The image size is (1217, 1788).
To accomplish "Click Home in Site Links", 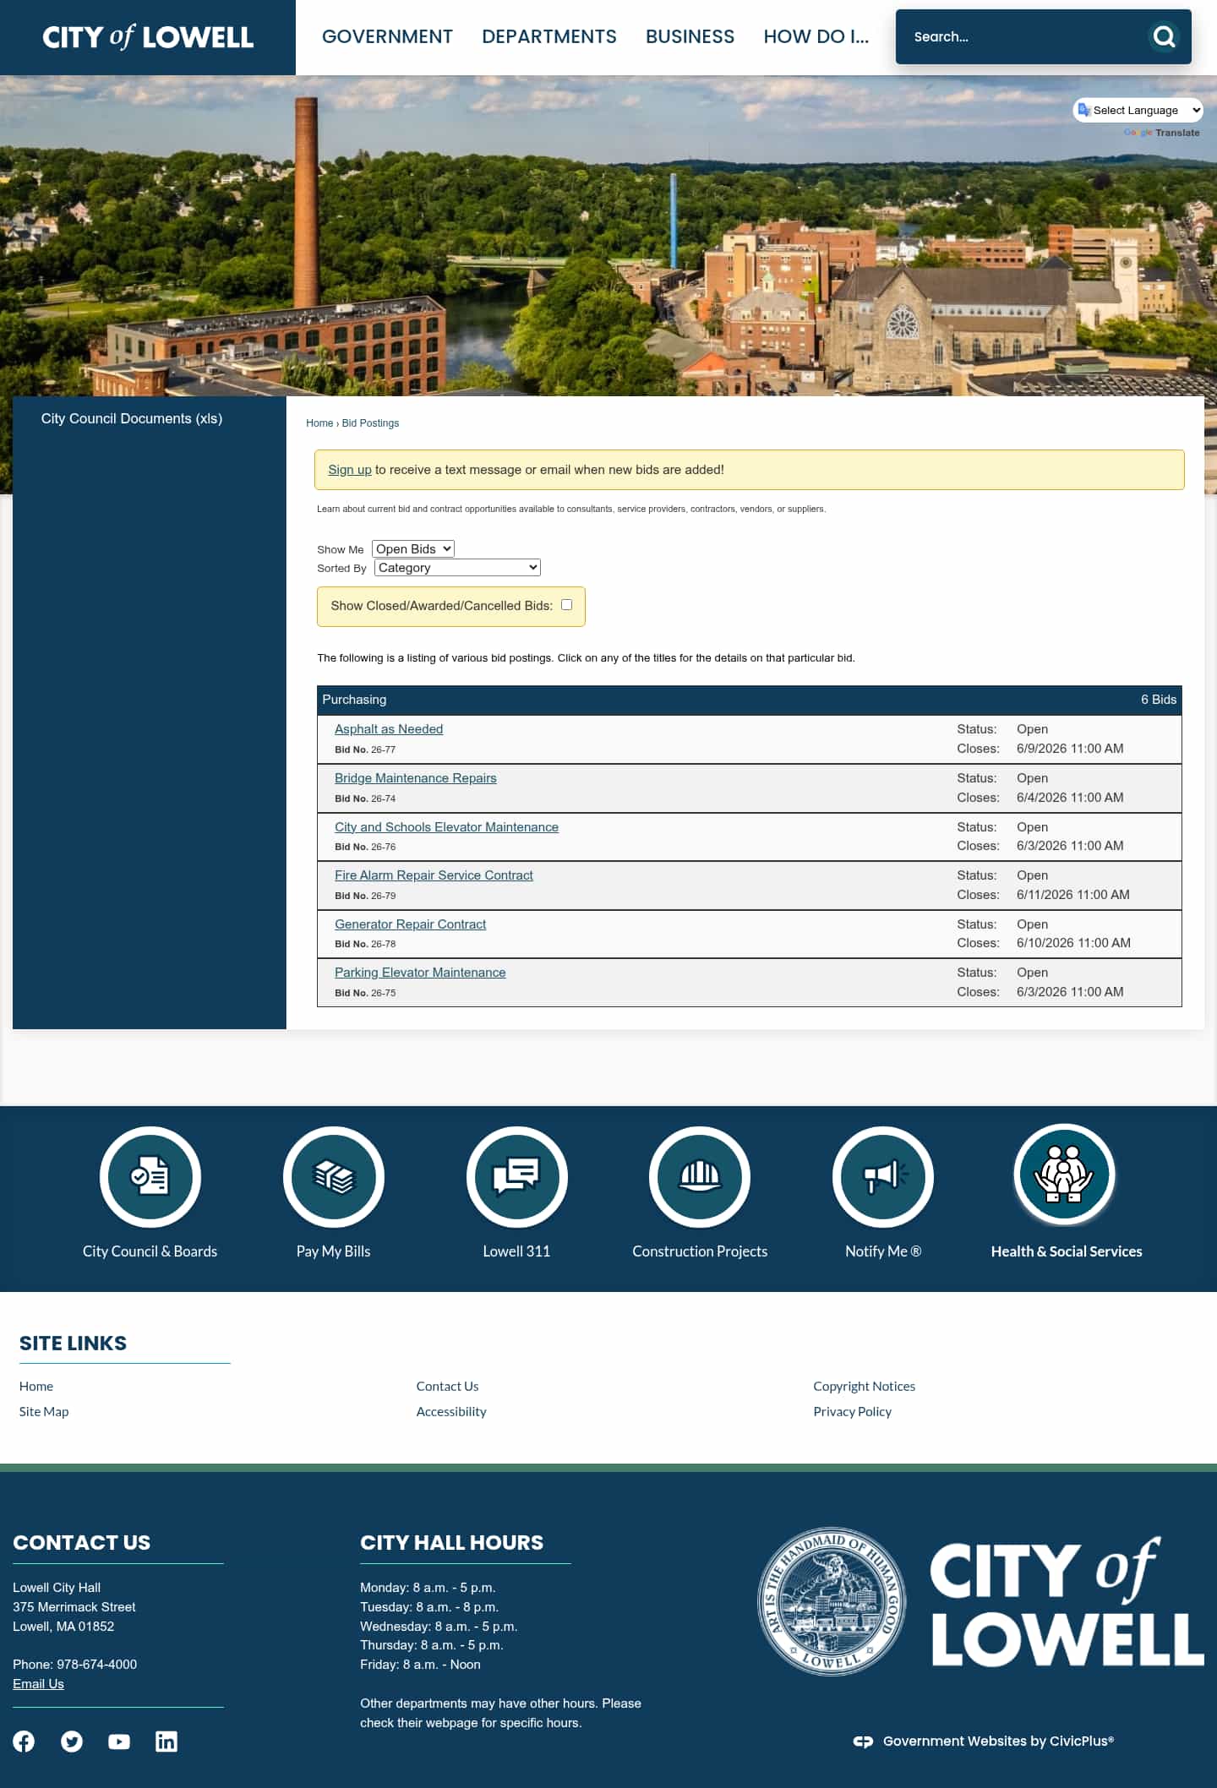I will pyautogui.click(x=36, y=1386).
